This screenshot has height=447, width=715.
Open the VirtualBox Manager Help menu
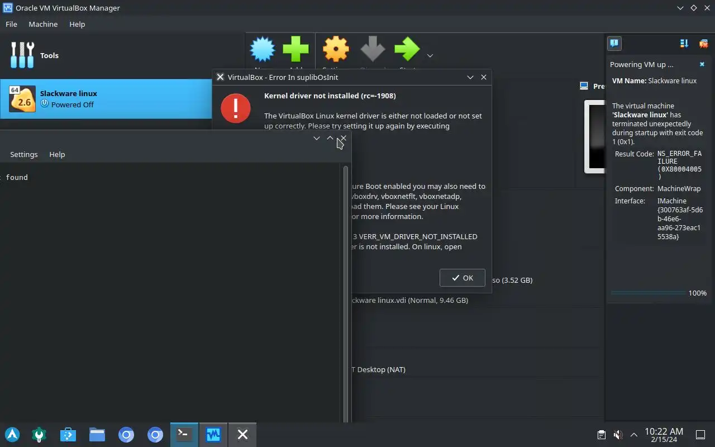pos(77,24)
